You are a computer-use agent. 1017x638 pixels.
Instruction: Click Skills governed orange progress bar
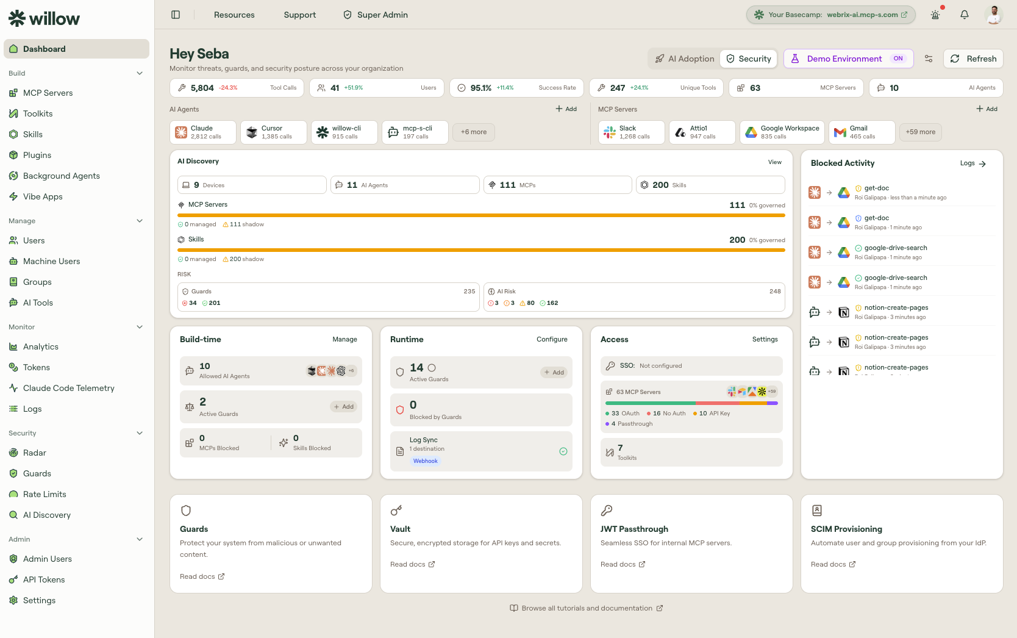click(x=481, y=250)
